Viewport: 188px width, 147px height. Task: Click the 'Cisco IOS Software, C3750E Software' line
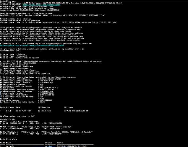61,3
